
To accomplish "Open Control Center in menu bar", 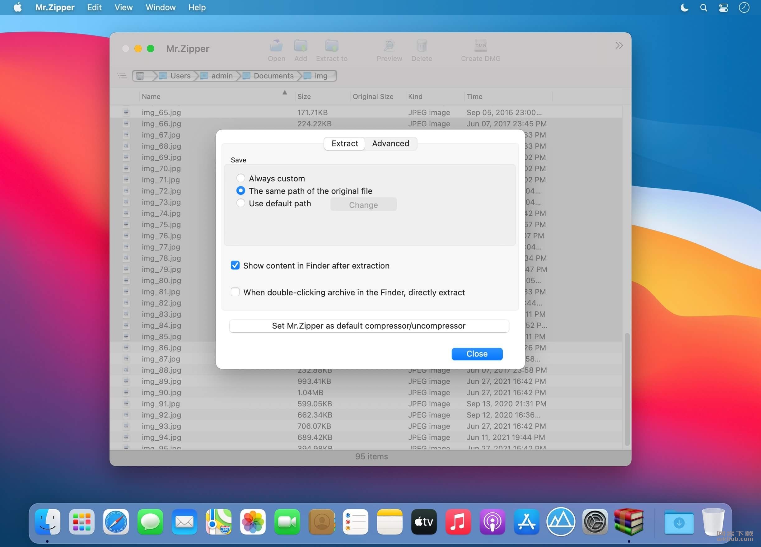I will click(723, 7).
